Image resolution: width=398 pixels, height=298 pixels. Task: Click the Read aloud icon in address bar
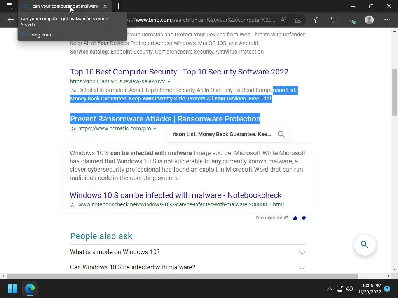[283, 20]
